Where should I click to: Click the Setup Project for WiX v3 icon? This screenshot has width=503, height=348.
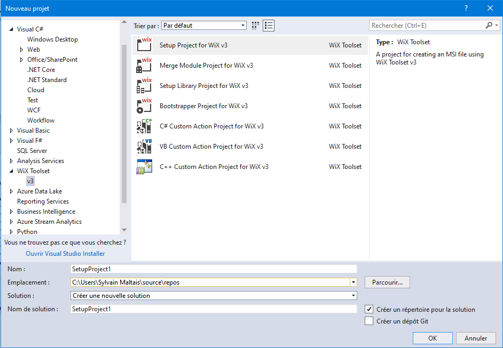tap(144, 45)
